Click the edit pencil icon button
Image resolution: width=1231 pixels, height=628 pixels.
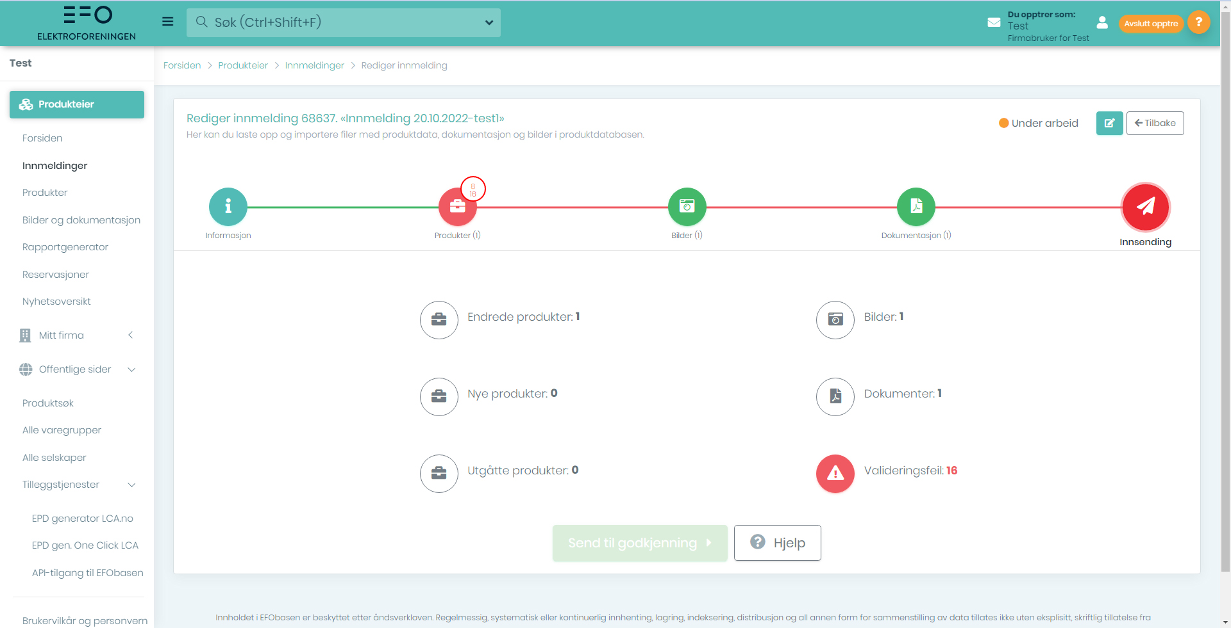(x=1109, y=124)
